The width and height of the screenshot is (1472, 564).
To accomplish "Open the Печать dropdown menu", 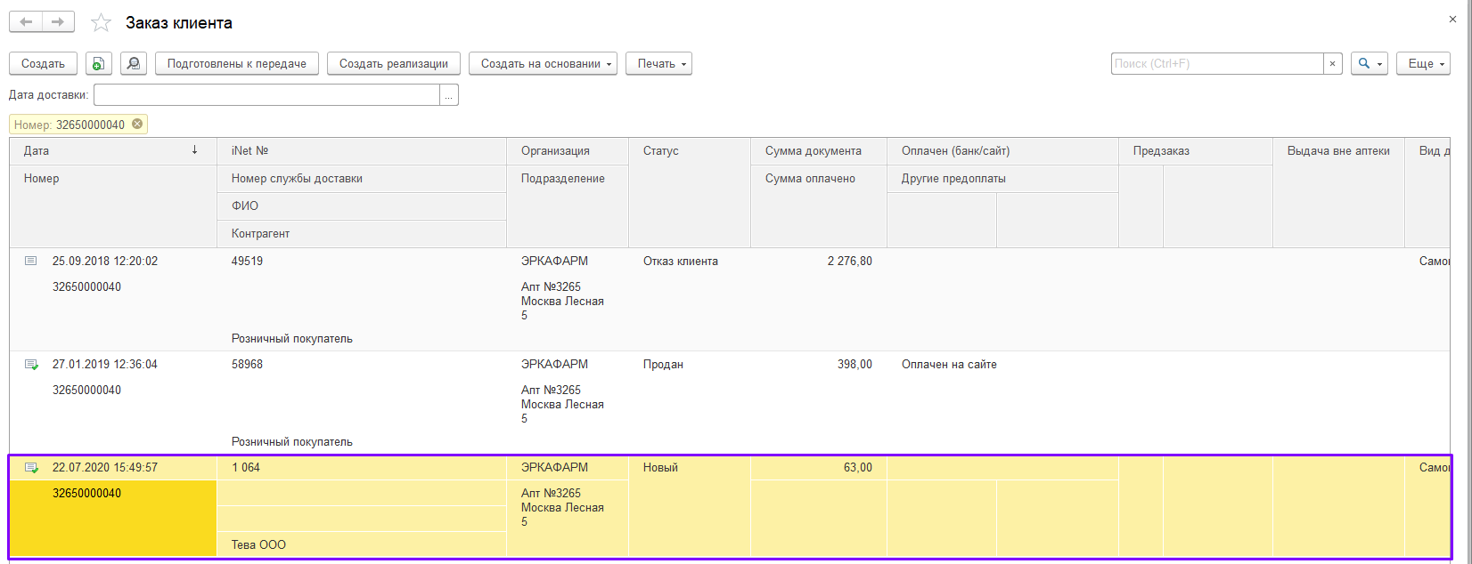I will click(x=658, y=64).
